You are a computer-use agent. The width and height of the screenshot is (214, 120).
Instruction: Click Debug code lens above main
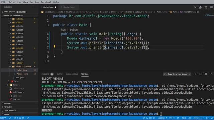74,30
